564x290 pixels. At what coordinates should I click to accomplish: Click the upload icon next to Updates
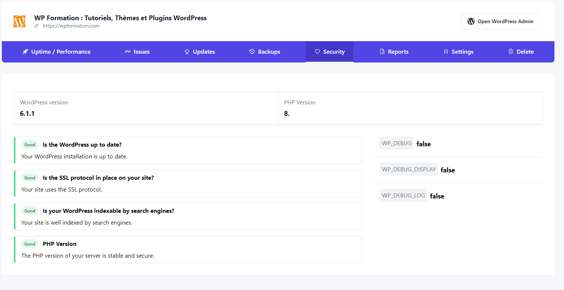tap(187, 52)
